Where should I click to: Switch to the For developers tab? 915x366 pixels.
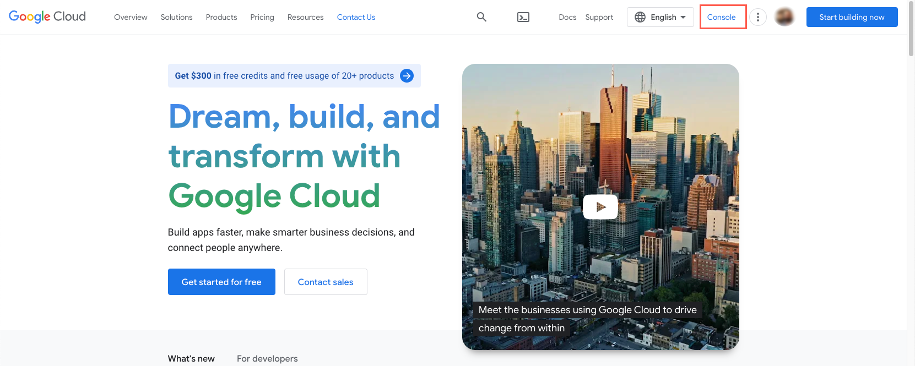click(267, 358)
